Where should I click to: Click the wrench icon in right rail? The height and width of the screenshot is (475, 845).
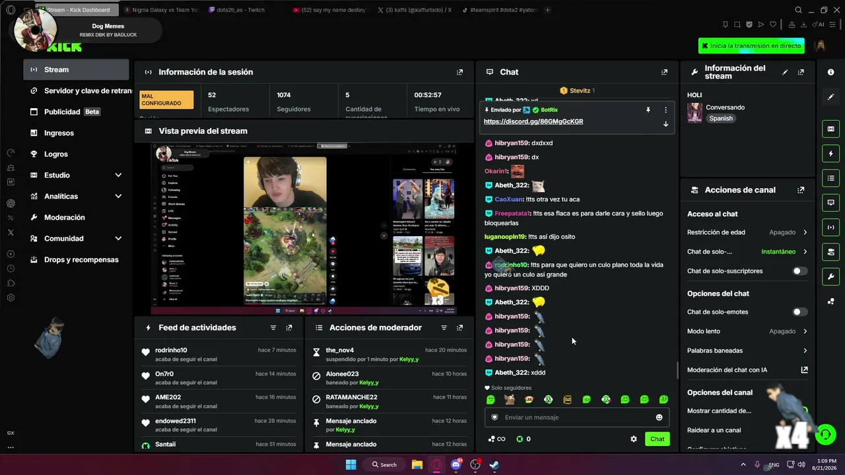coord(830,276)
